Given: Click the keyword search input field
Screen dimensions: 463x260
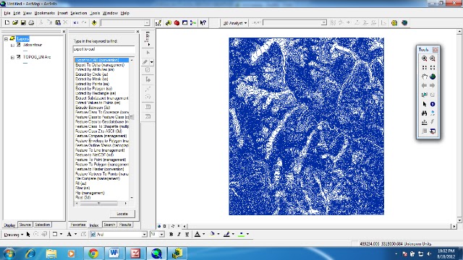Looking at the screenshot, I should tap(103, 49).
